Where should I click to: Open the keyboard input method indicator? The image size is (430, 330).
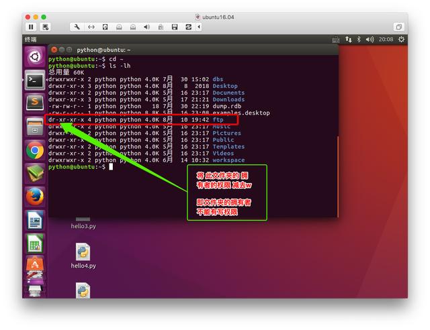[x=336, y=40]
